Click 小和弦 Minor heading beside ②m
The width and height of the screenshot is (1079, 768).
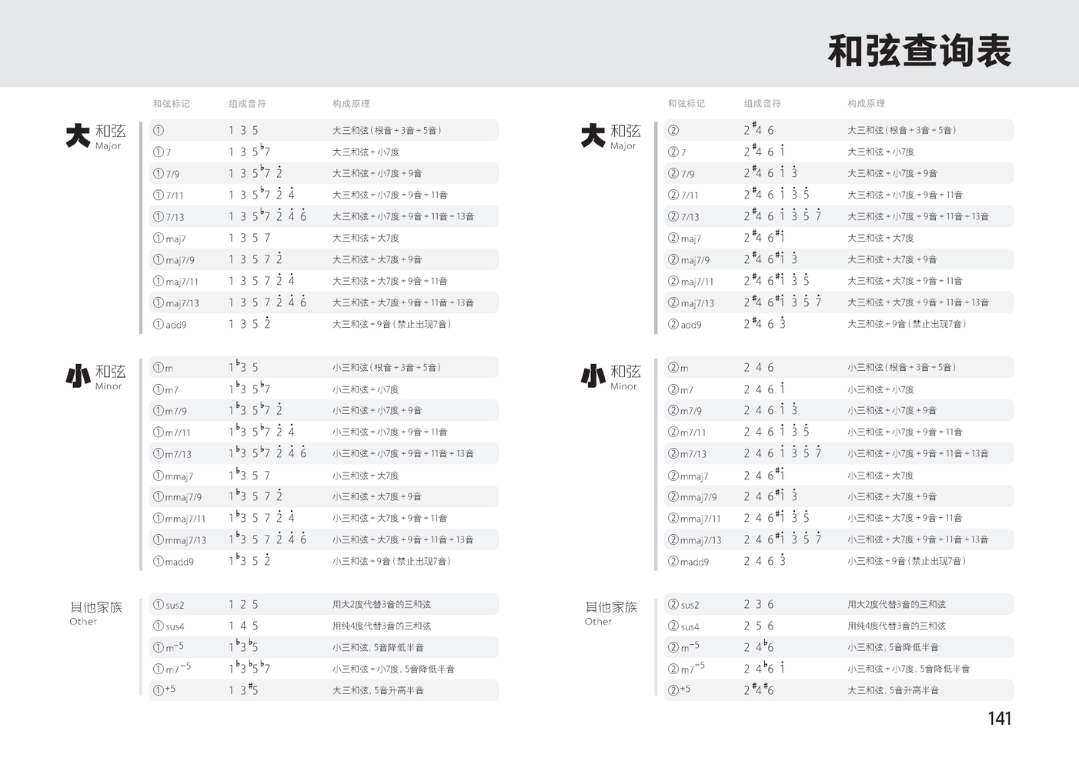pos(610,377)
